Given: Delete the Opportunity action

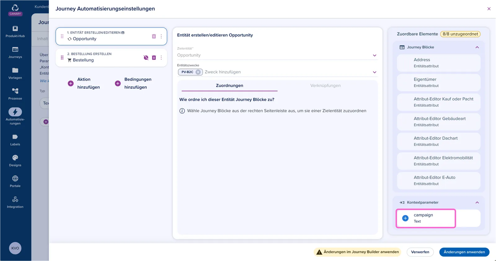Looking at the screenshot, I should [154, 36].
